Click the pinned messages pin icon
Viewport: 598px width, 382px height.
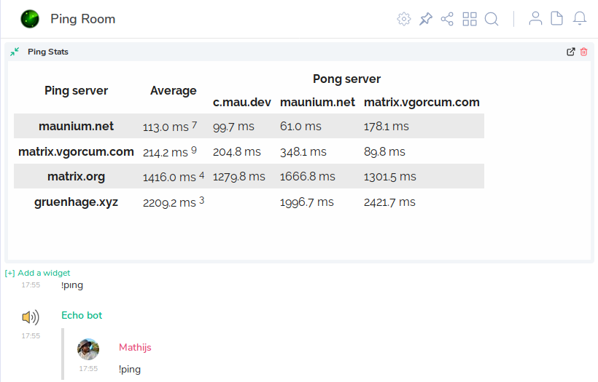(x=426, y=19)
